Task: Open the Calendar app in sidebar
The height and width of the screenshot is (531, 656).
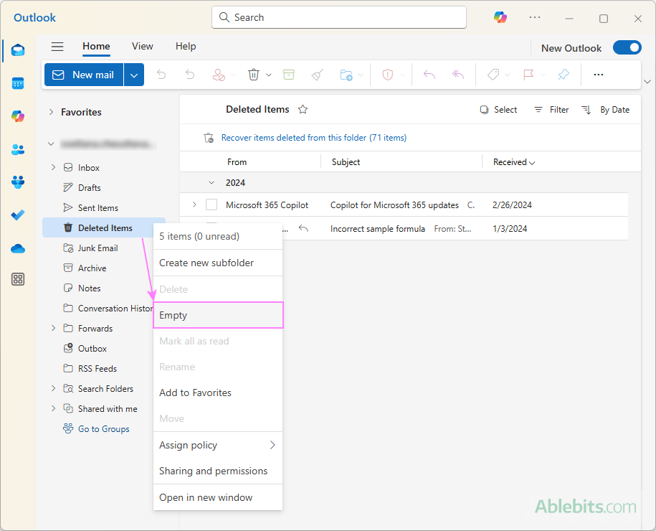Action: (x=18, y=83)
